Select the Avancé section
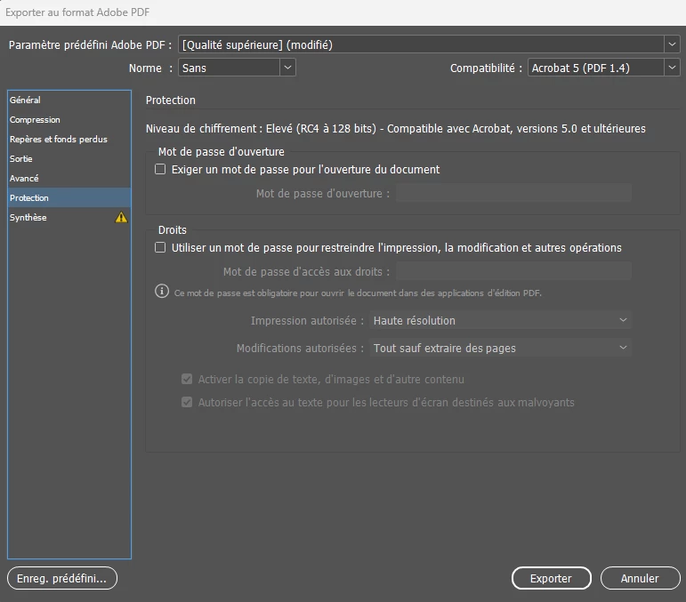Viewport: 686px width, 602px height. coord(69,179)
